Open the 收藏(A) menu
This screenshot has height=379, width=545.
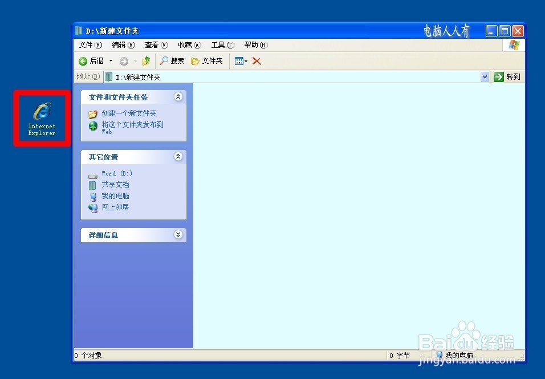click(x=189, y=45)
